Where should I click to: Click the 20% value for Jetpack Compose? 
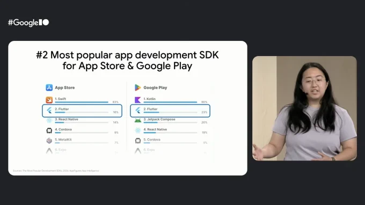click(204, 122)
